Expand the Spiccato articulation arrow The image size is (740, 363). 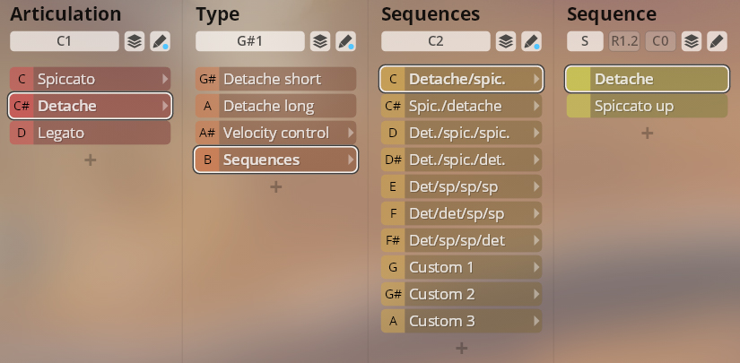pyautogui.click(x=164, y=79)
